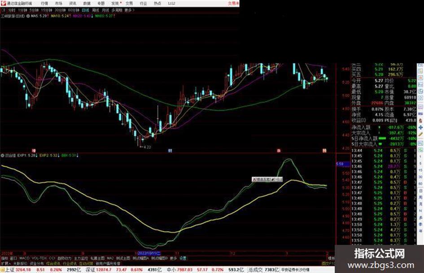The image size is (424, 273).
Task: Click the 净流入额 row in quote panel
Action: click(384, 127)
